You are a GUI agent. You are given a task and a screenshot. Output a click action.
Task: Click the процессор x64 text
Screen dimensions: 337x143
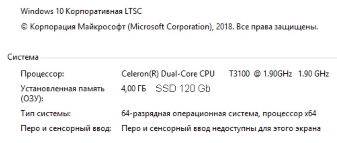click(289, 113)
